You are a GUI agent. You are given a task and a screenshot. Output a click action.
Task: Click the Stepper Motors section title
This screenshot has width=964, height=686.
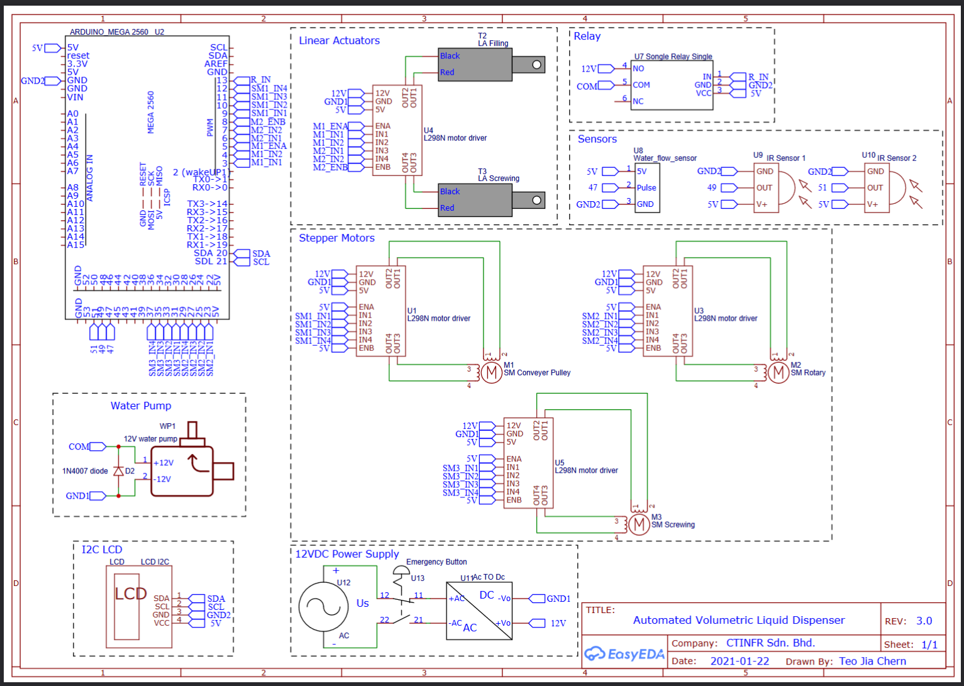(336, 238)
